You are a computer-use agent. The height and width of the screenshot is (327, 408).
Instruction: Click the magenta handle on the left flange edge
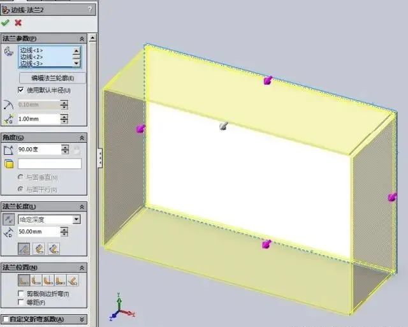click(140, 129)
